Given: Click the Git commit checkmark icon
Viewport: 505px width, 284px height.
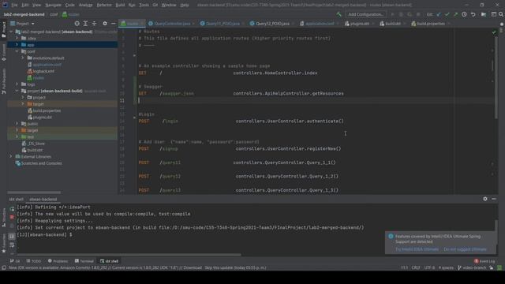Looking at the screenshot, I should [x=447, y=14].
